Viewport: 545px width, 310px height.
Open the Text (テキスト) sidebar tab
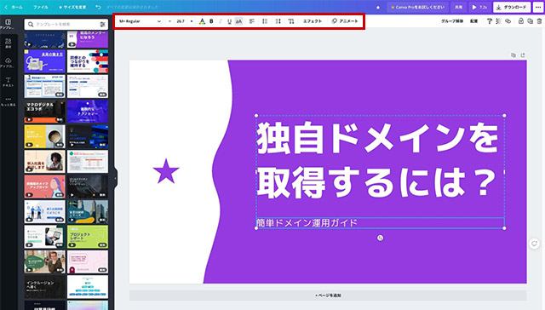[x=8, y=82]
